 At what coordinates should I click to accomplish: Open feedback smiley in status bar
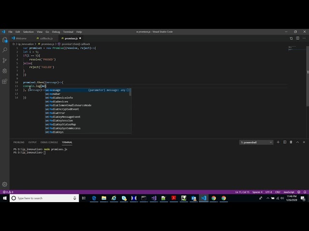tap(299, 192)
